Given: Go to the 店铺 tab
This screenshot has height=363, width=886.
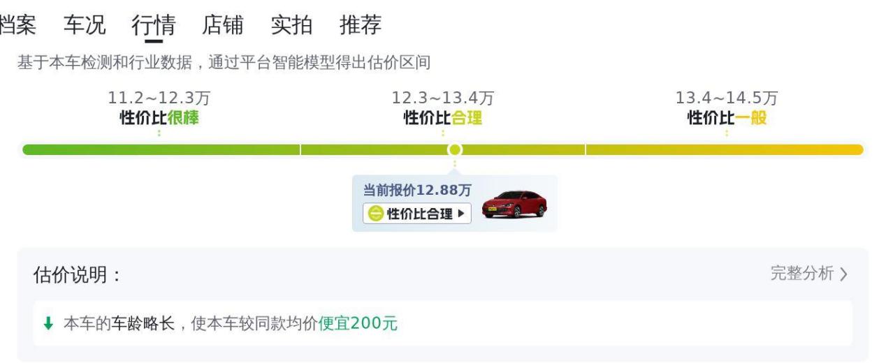Looking at the screenshot, I should point(222,25).
